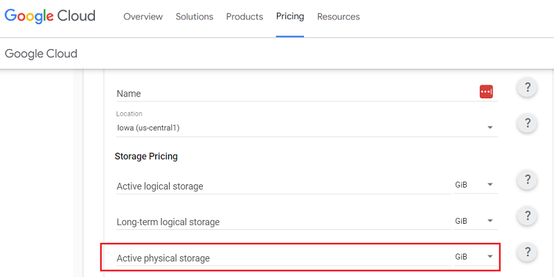The image size is (554, 277).
Task: Focus the Name input field
Action: click(291, 93)
